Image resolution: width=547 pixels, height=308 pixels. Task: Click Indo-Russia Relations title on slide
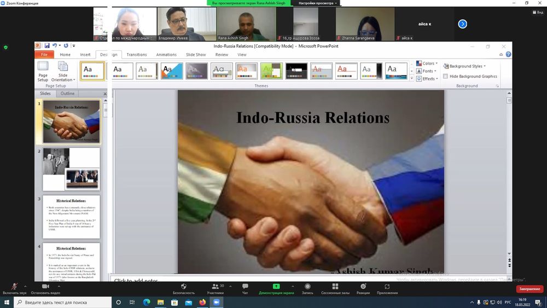[313, 118]
